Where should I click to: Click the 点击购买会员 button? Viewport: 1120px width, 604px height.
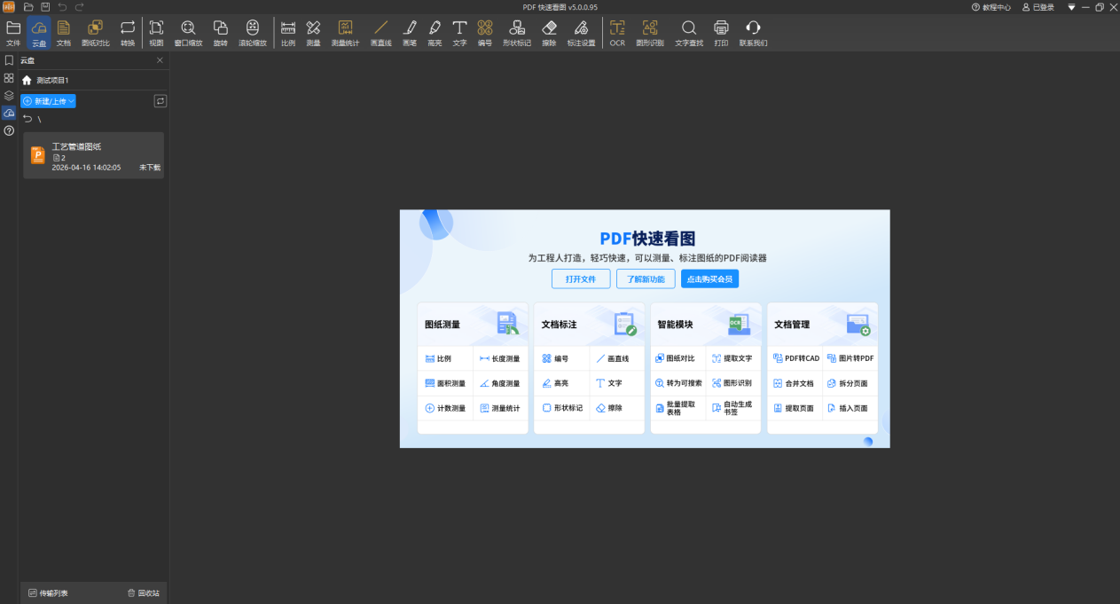(x=709, y=278)
